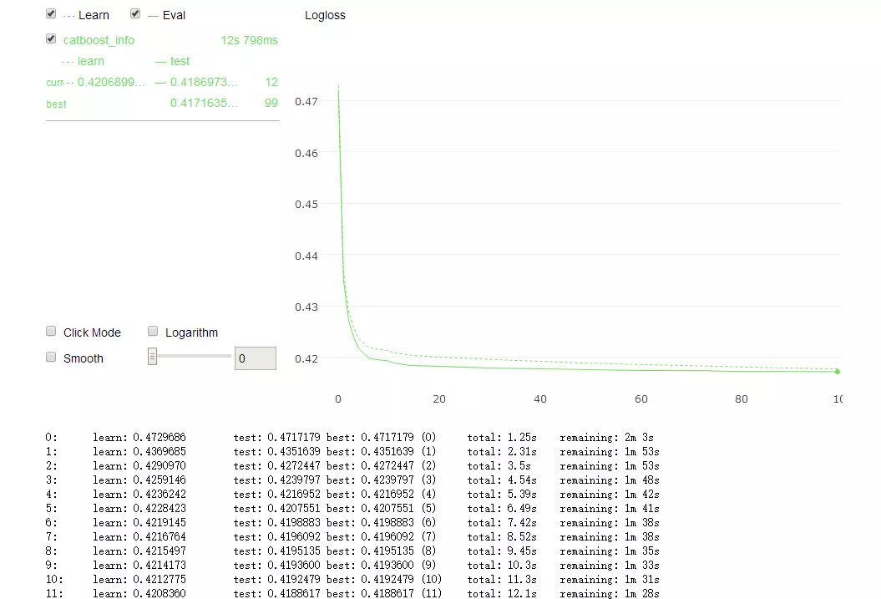Screen dimensions: 881x599
Task: Click the smooth value input field
Action: click(255, 358)
